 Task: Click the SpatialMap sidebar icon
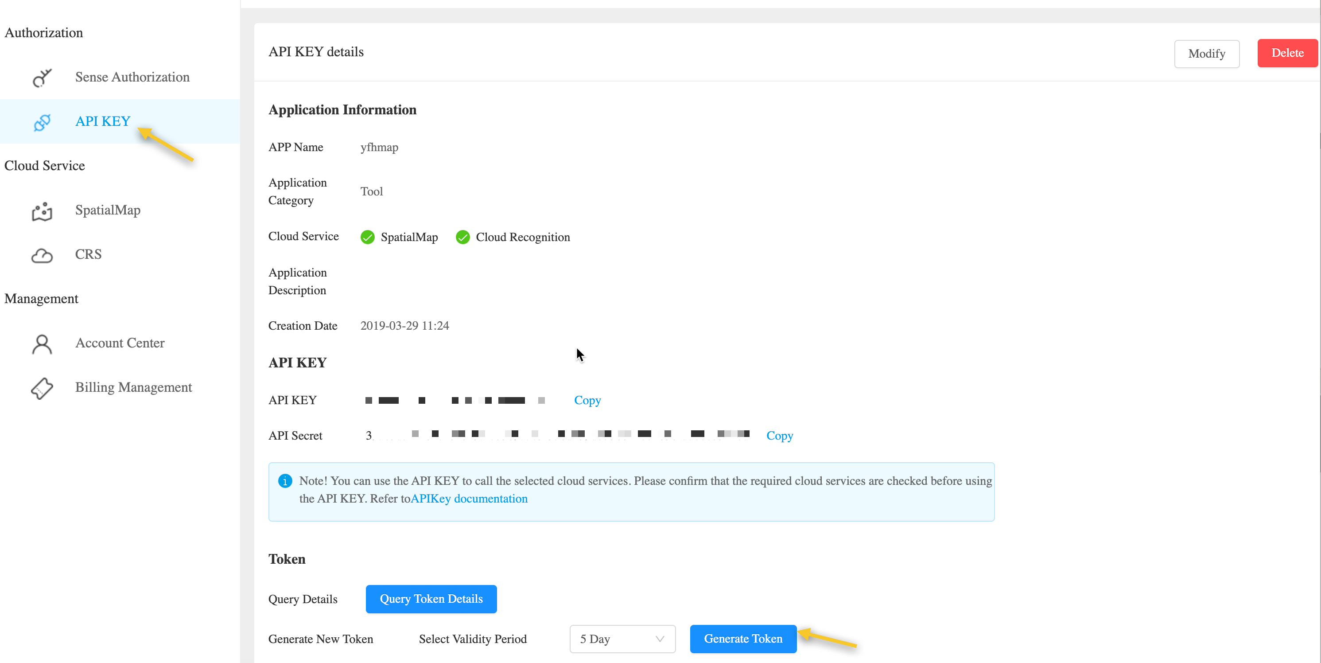tap(42, 211)
